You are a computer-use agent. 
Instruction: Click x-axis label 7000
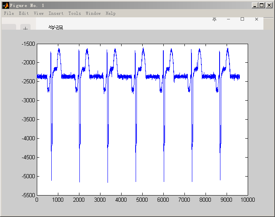[x=184, y=200]
